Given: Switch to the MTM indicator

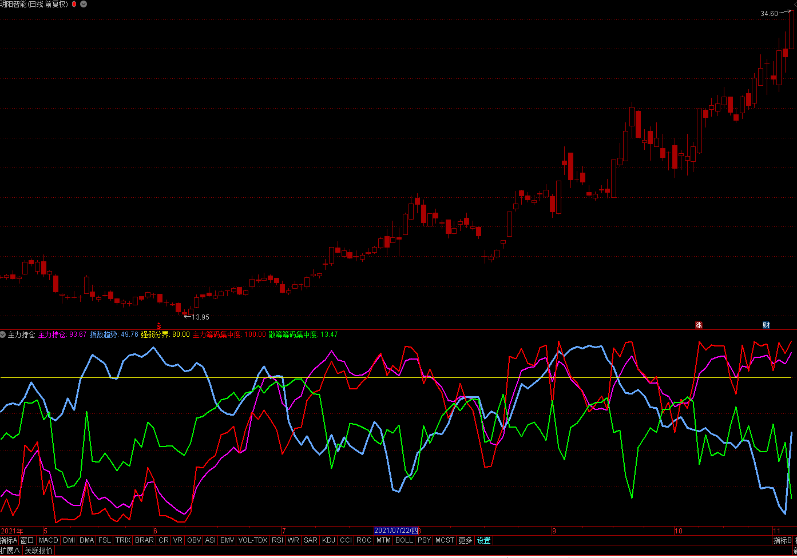Looking at the screenshot, I should (383, 540).
